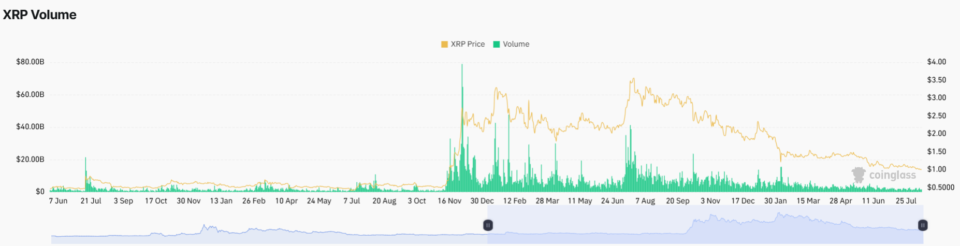
Task: Click the 15 Mar date label
Action: [x=808, y=201]
